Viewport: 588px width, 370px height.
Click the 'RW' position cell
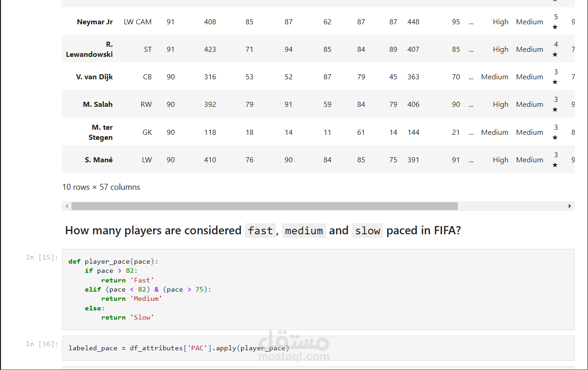(146, 104)
